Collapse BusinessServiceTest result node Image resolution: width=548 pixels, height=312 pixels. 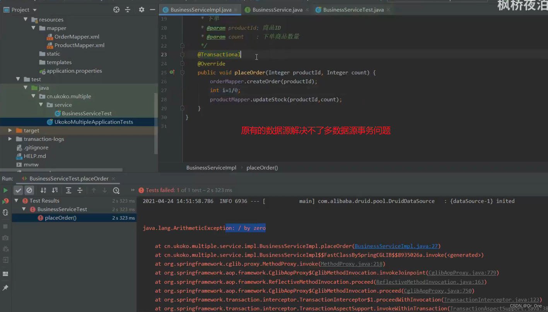[24, 209]
